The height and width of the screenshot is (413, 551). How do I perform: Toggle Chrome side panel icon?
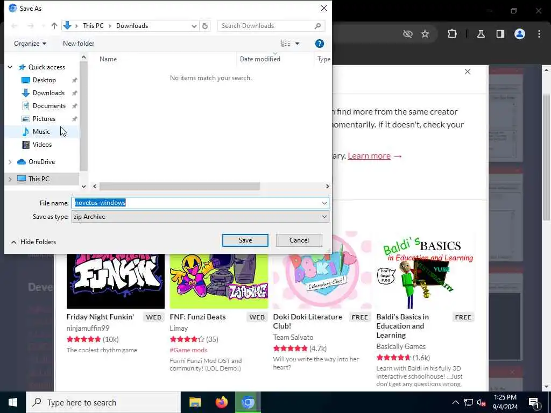pyautogui.click(x=500, y=34)
